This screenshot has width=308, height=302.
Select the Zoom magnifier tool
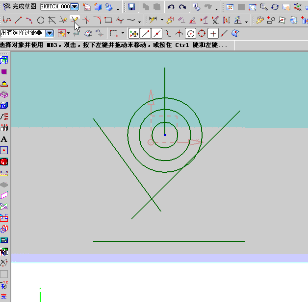[264, 7]
